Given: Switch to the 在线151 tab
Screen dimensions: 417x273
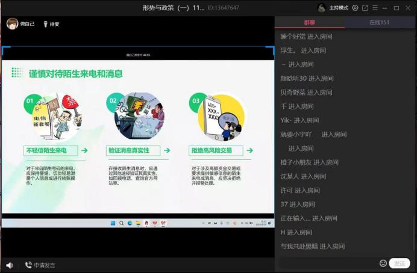Looking at the screenshot, I should tap(380, 22).
